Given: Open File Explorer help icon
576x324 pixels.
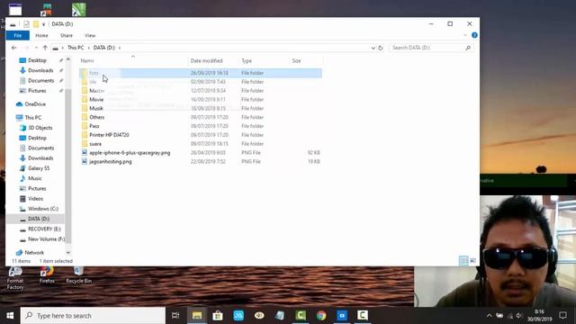Looking at the screenshot, I should pyautogui.click(x=474, y=35).
